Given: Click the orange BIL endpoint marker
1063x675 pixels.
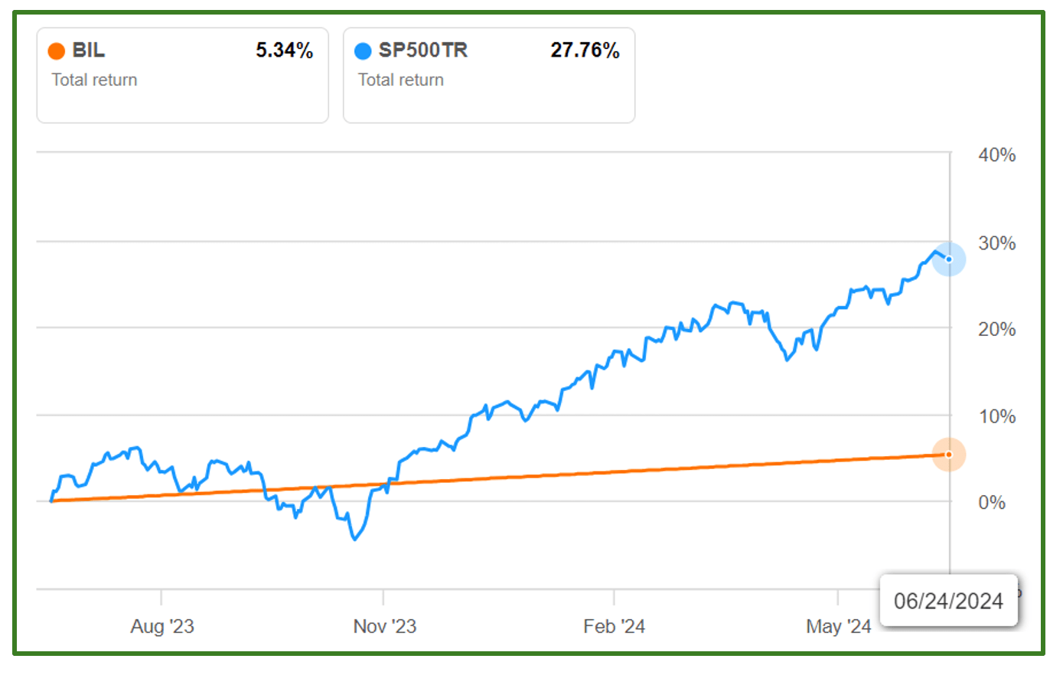Looking at the screenshot, I should click(x=949, y=455).
